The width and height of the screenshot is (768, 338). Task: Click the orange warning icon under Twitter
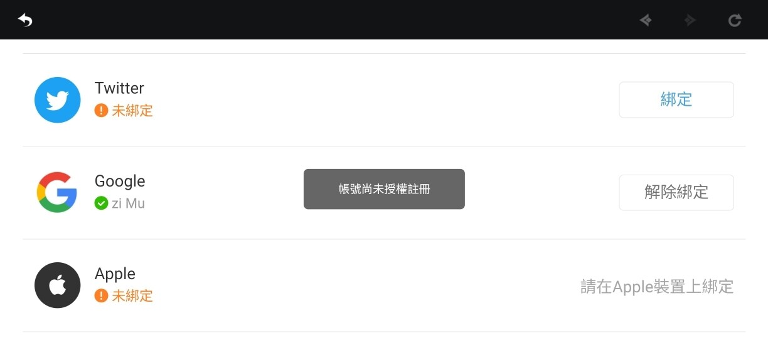pos(101,111)
